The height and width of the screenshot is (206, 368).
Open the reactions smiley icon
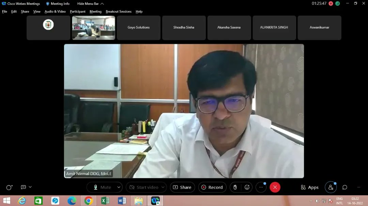click(x=247, y=187)
